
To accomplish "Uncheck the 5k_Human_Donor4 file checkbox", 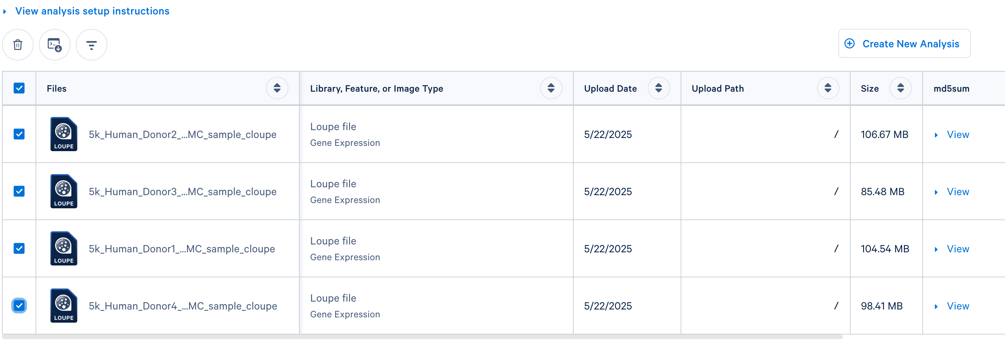I will (19, 306).
